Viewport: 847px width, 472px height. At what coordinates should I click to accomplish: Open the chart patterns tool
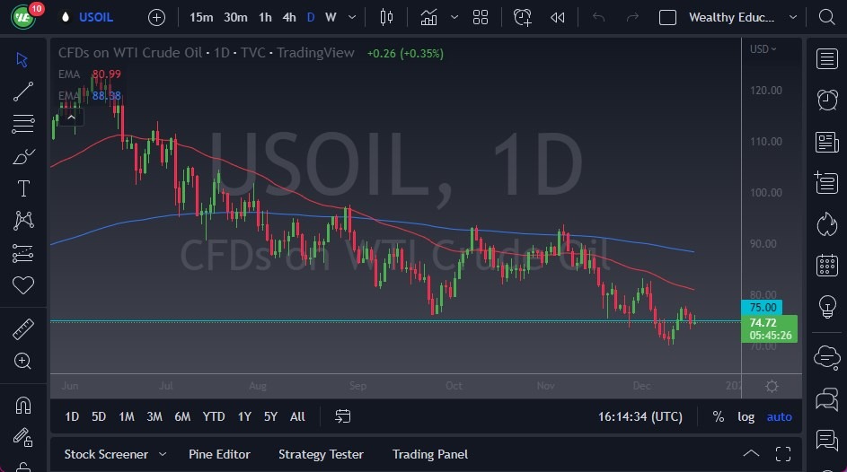[23, 221]
